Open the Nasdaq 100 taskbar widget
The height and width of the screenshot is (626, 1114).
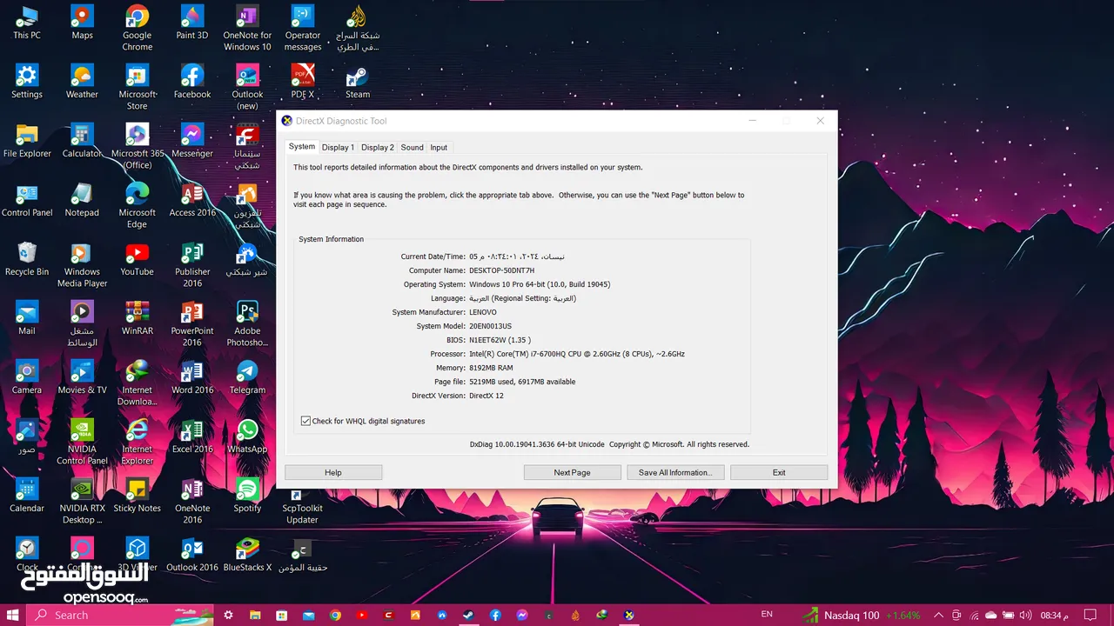click(x=862, y=615)
